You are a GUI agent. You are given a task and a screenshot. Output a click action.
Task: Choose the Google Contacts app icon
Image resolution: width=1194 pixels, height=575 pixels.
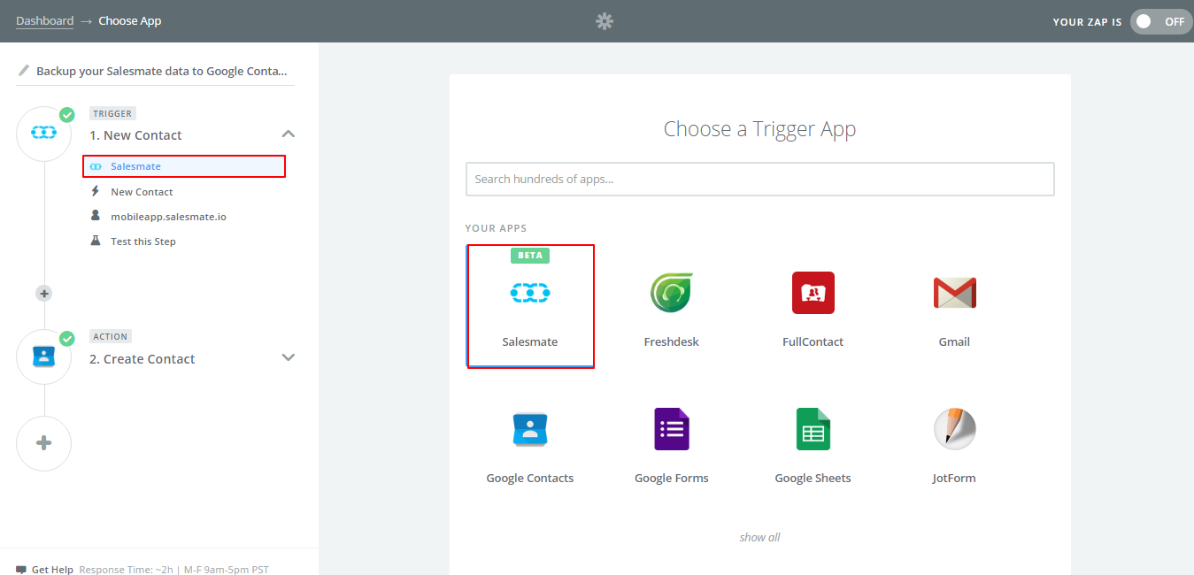pyautogui.click(x=530, y=429)
